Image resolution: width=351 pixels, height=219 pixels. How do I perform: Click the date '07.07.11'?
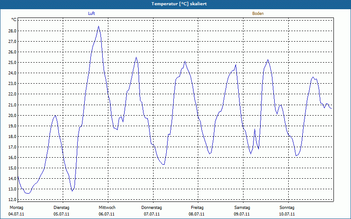pos(152,214)
